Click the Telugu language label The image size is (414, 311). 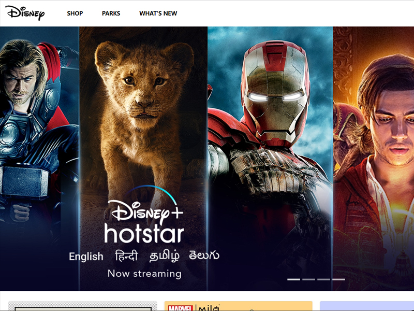204,256
